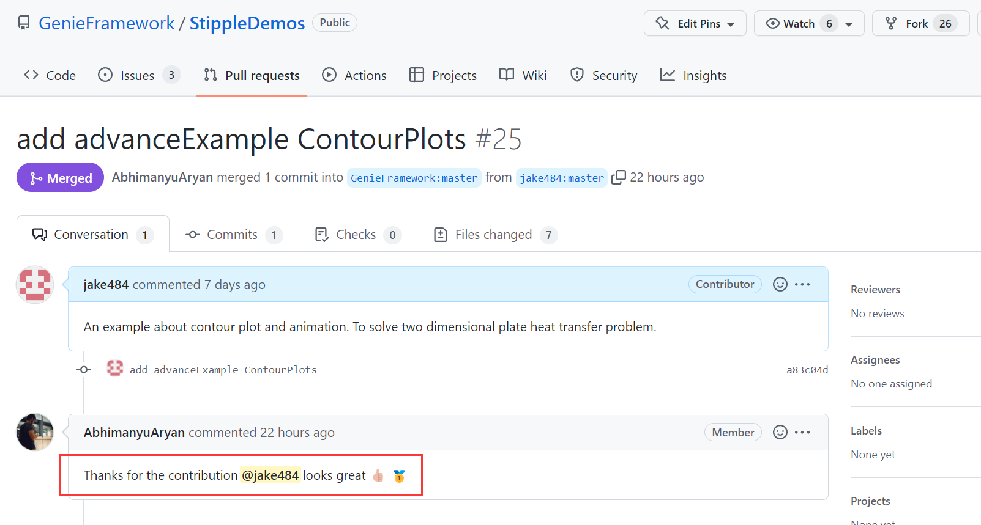This screenshot has width=981, height=525.
Task: Open the Insights tab
Action: pyautogui.click(x=693, y=75)
